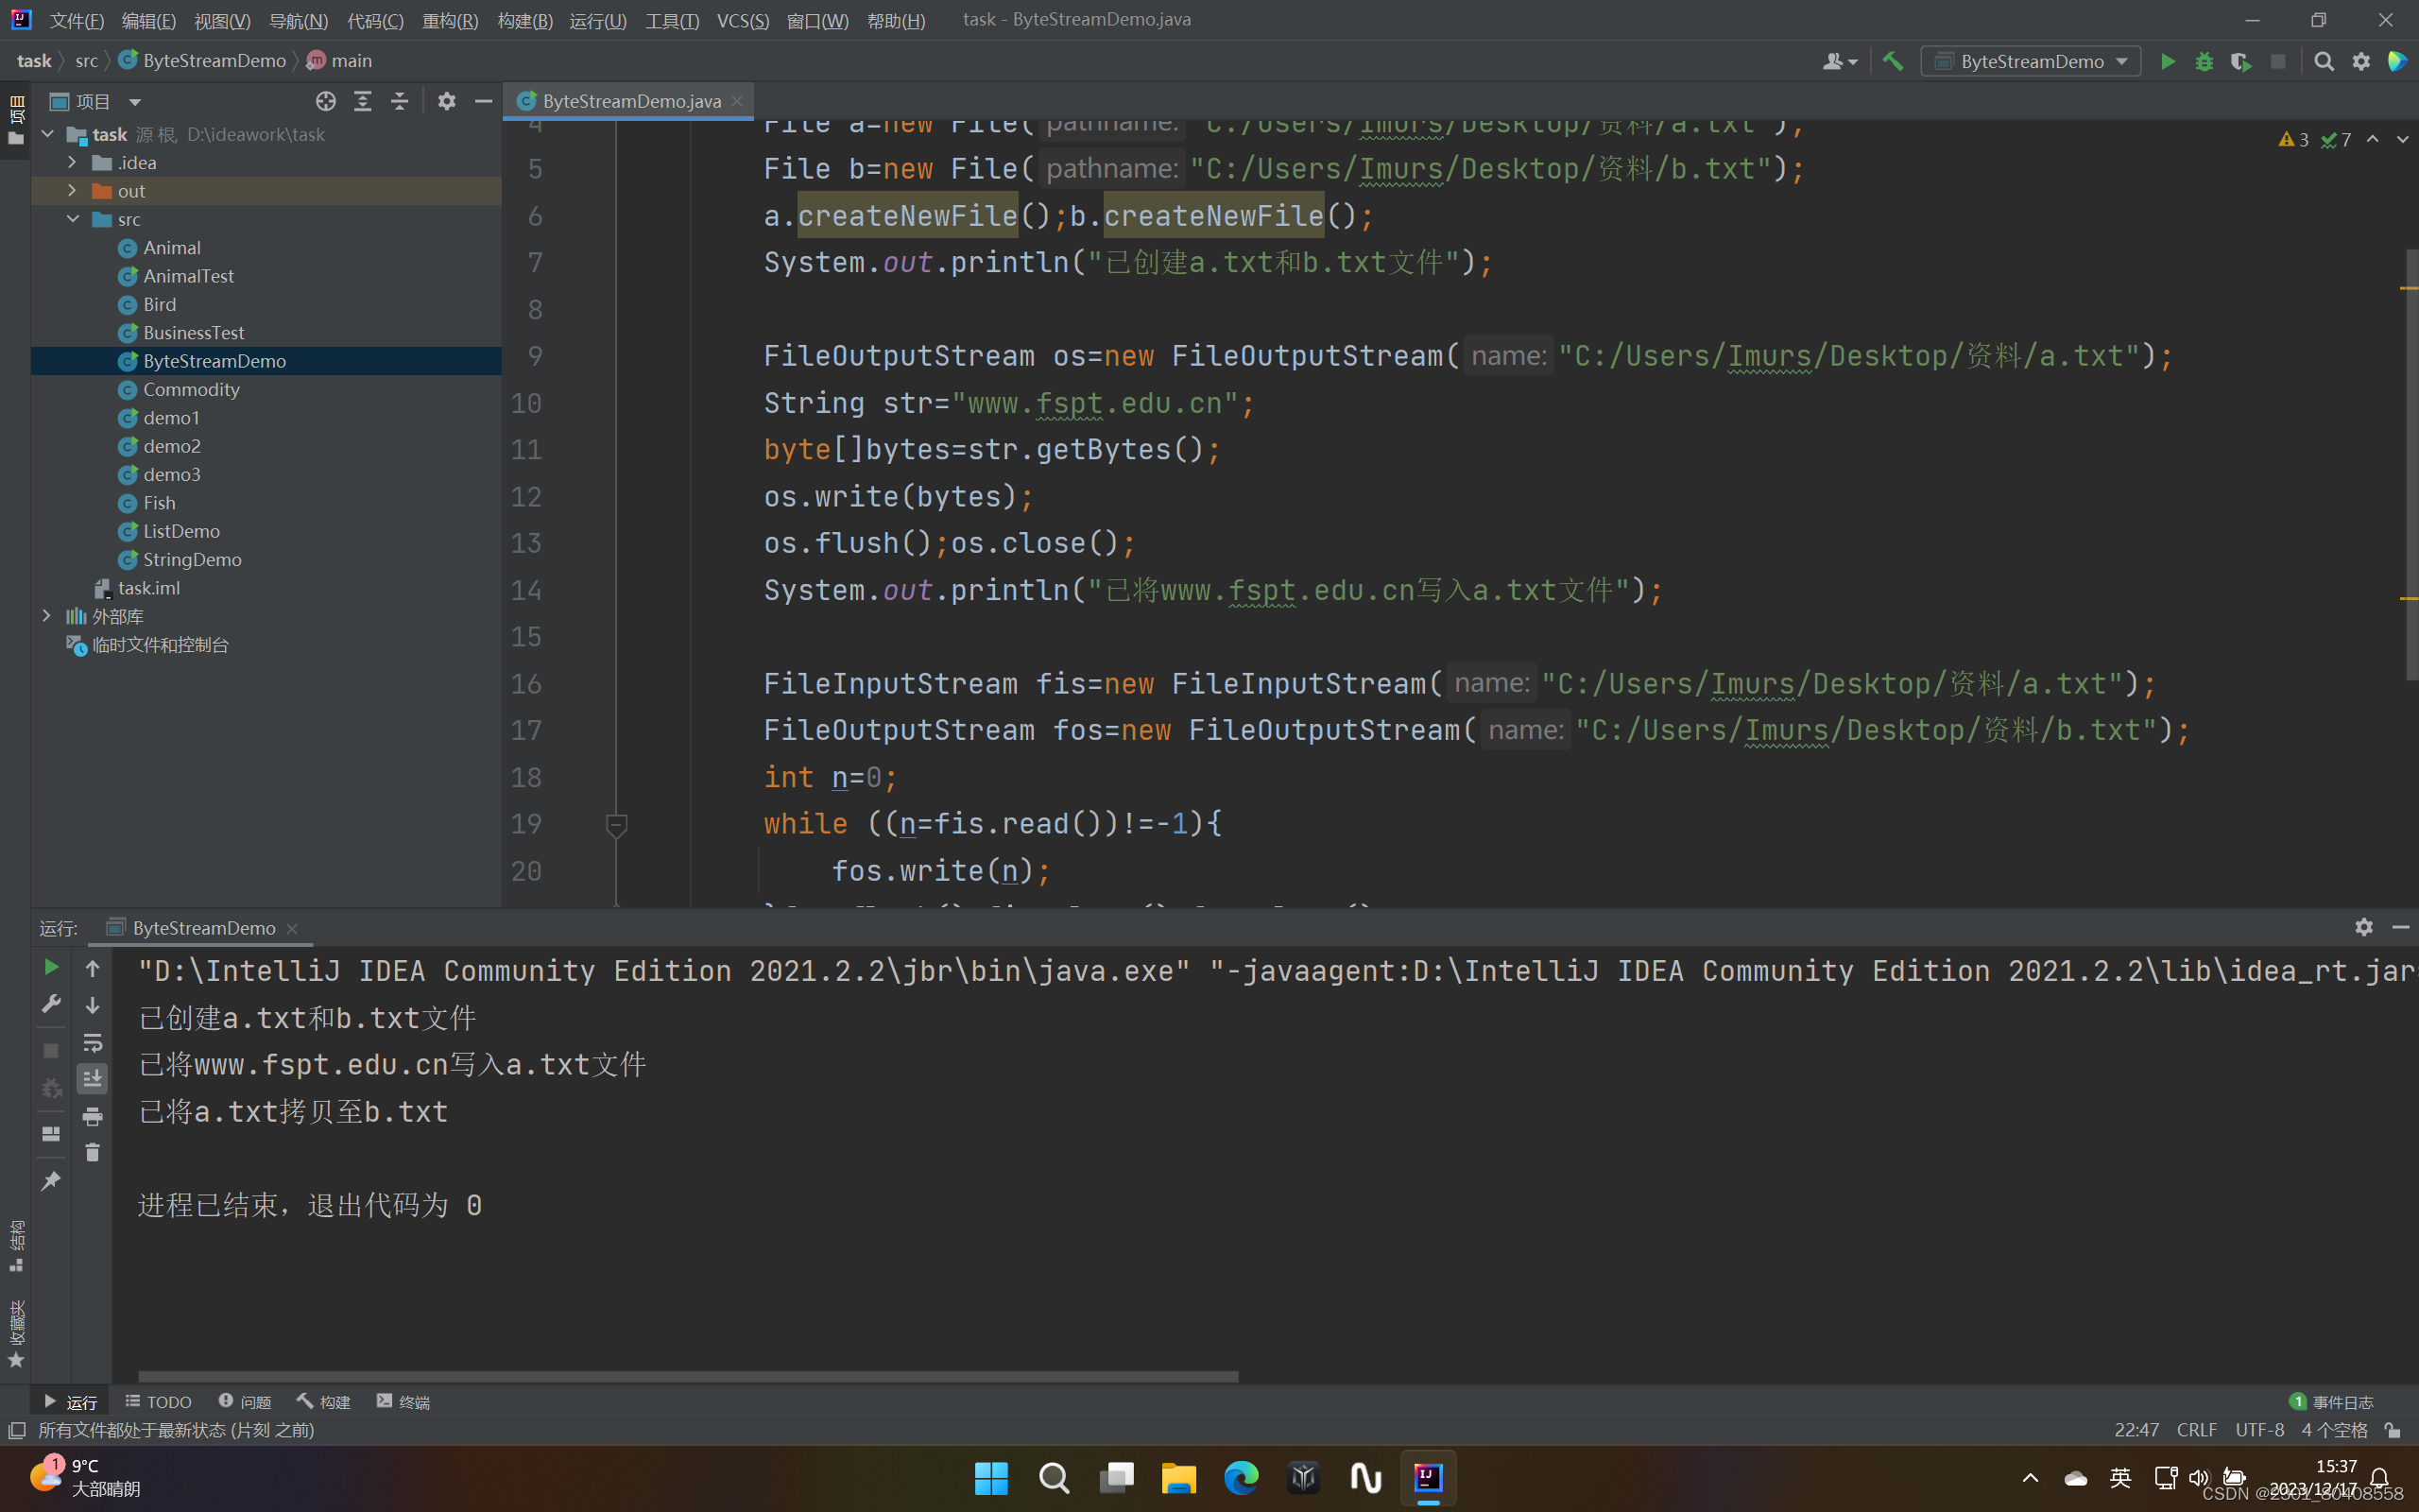Expand the .idea folder
Image resolution: width=2419 pixels, height=1512 pixels.
(x=72, y=162)
